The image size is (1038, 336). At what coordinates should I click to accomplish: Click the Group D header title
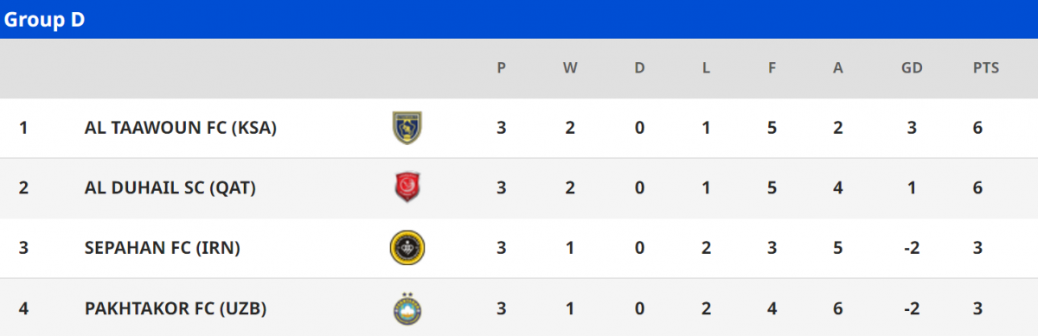(45, 20)
